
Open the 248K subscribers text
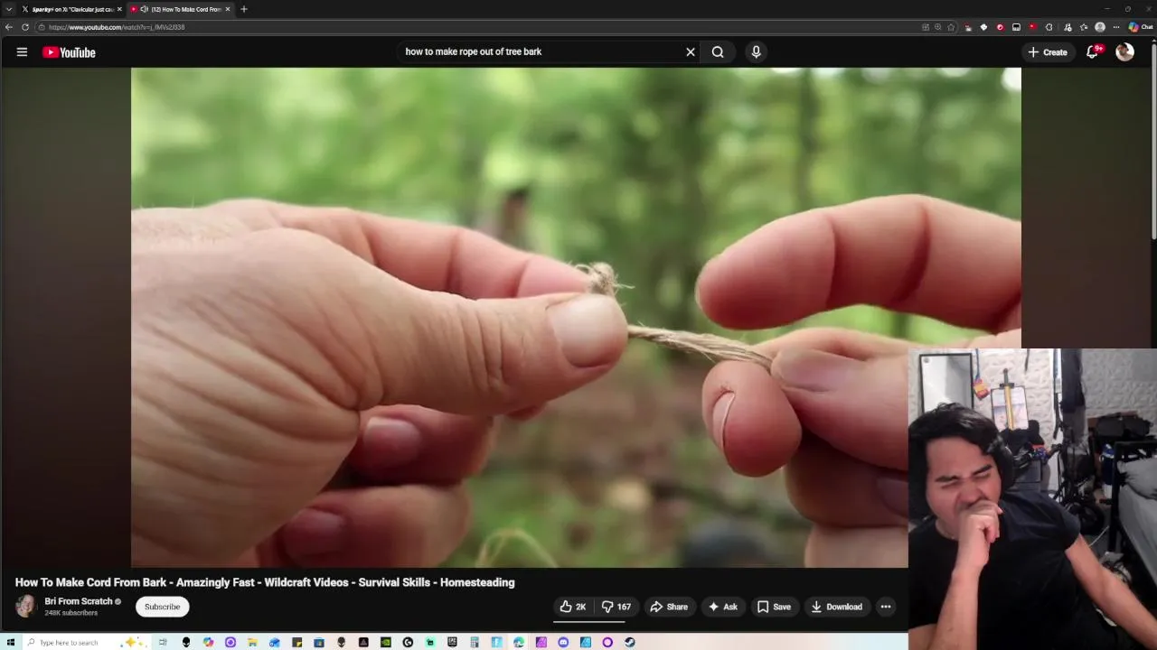(x=71, y=613)
